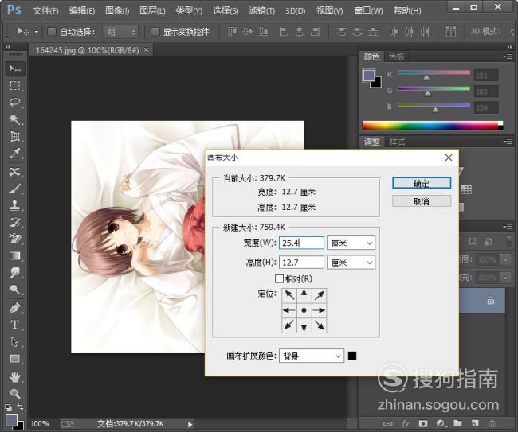Open 画布扩展颜色 dropdown

click(312, 356)
